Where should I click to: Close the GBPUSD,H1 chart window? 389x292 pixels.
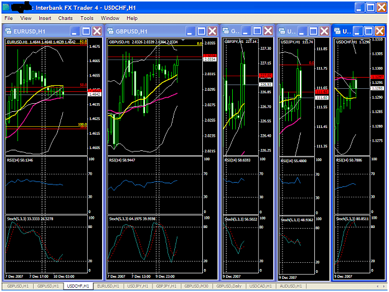tap(212, 31)
